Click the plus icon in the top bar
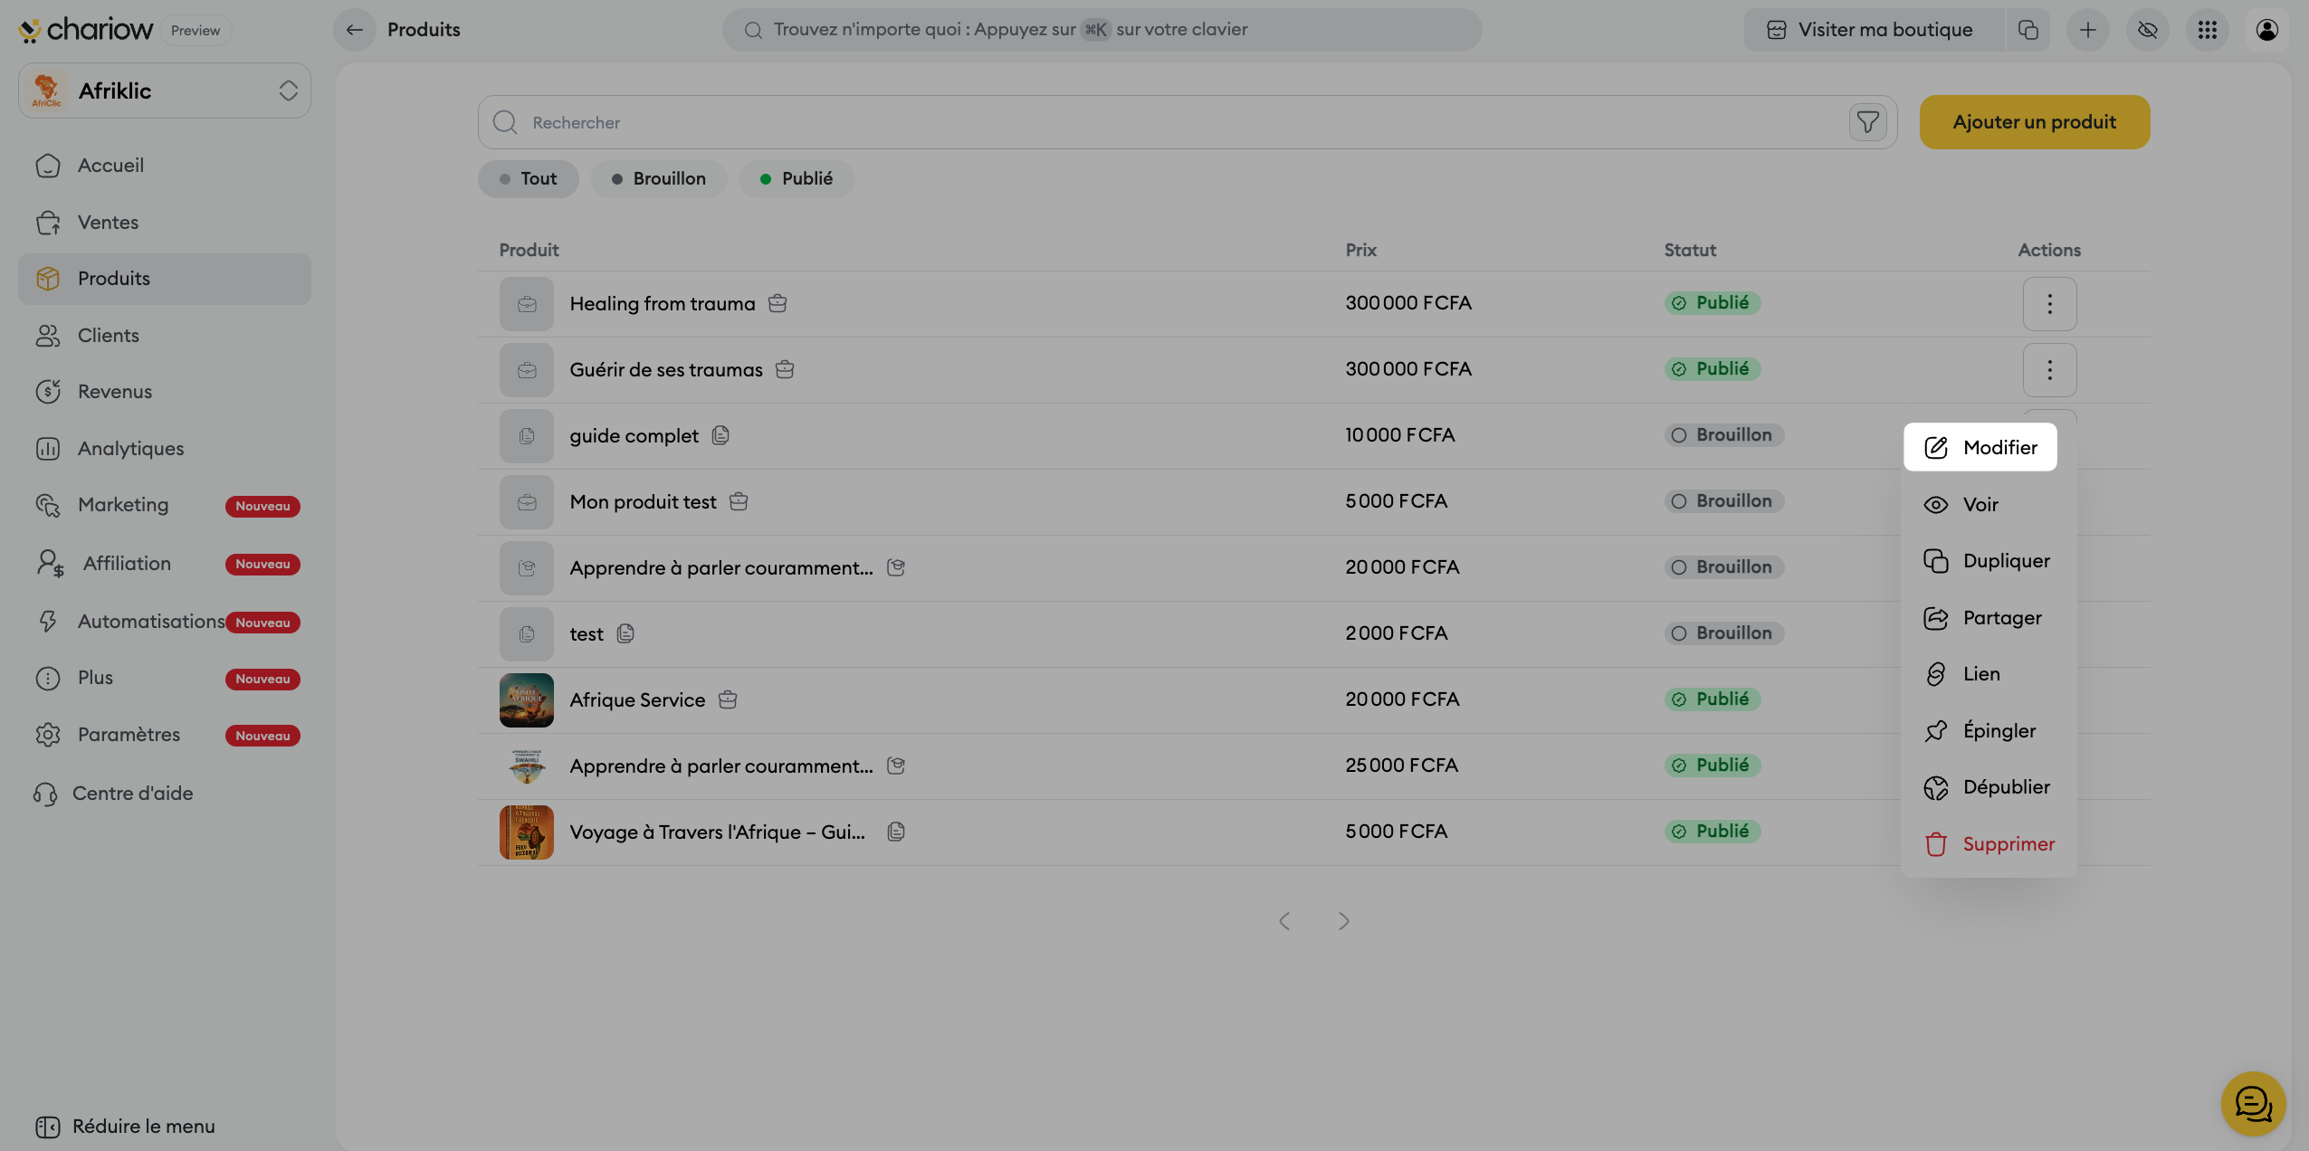Screen dimensions: 2309x1151 tap(2087, 30)
